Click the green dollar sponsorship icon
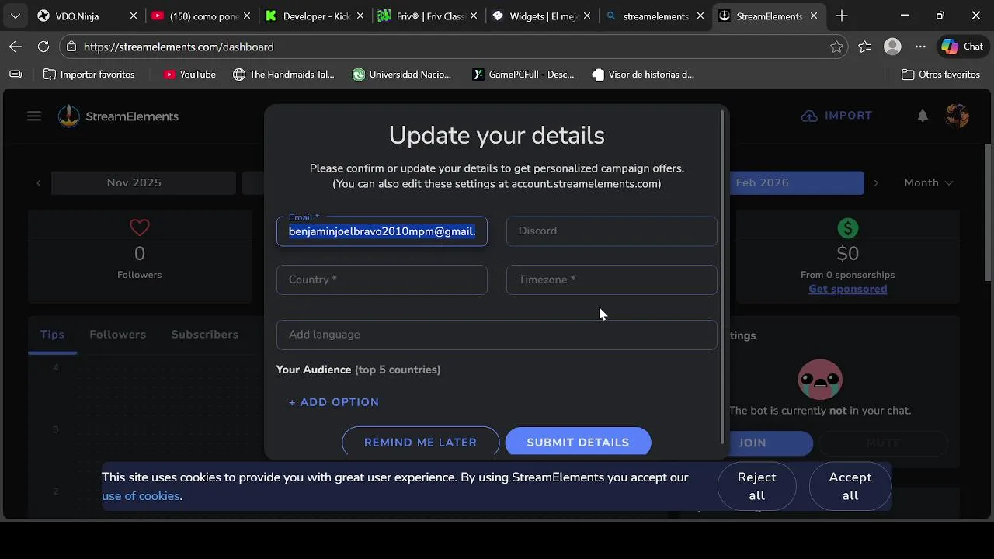 click(847, 228)
